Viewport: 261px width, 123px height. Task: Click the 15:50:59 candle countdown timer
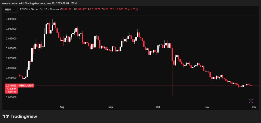point(11,92)
